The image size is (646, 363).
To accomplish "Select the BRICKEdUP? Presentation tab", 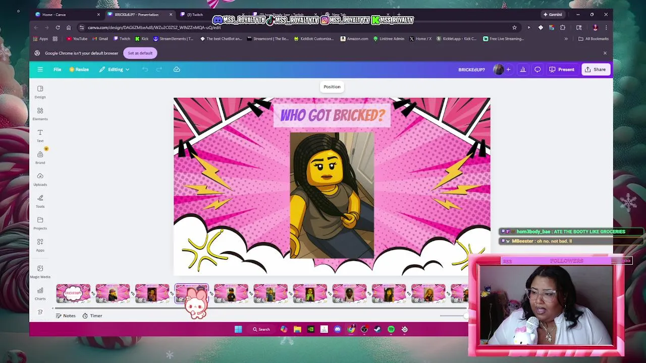I will pyautogui.click(x=140, y=15).
